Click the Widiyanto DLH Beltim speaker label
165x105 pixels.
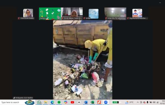[x=23, y=98]
